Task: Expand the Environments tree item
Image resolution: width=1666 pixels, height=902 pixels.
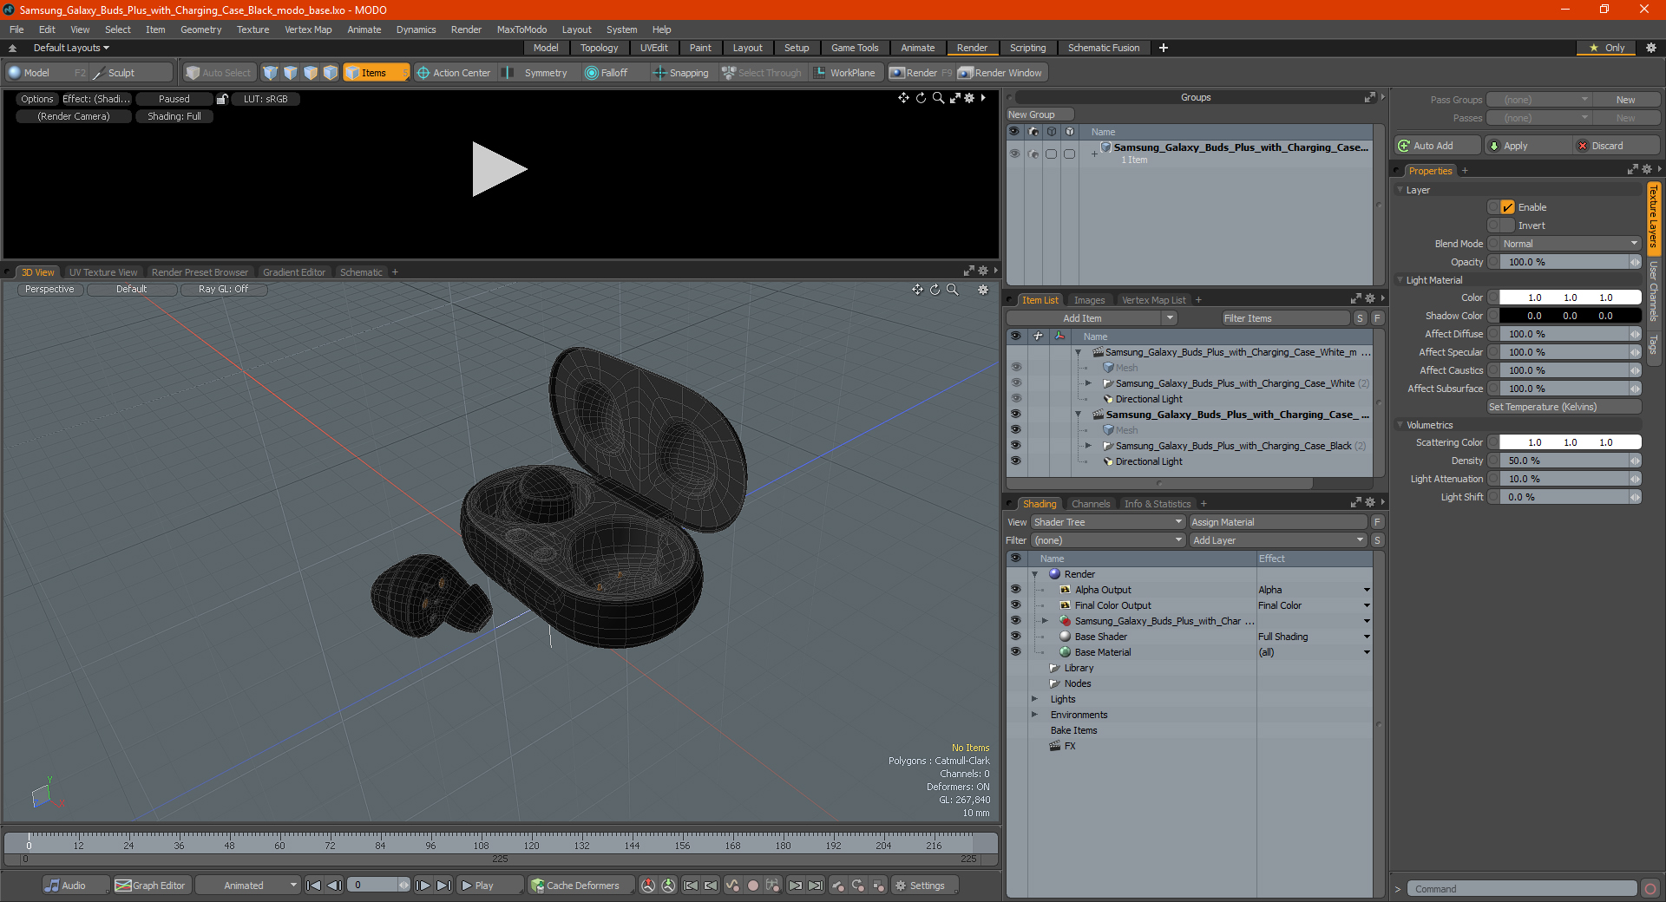Action: pyautogui.click(x=1034, y=715)
